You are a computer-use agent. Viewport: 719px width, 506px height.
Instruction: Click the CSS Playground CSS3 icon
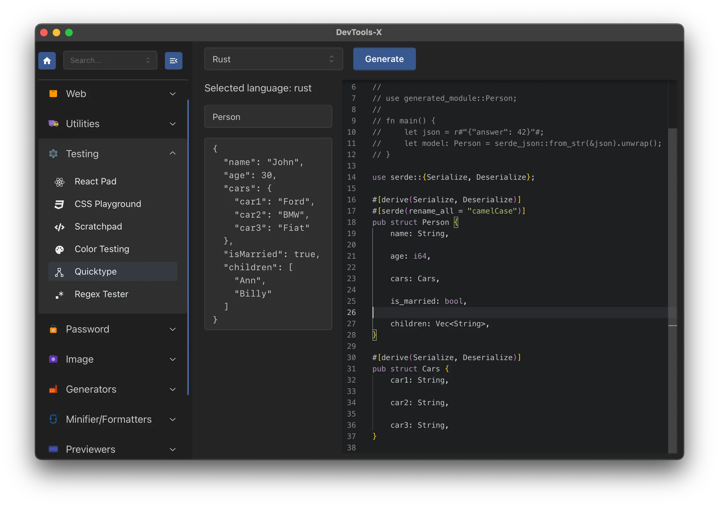[x=59, y=204]
